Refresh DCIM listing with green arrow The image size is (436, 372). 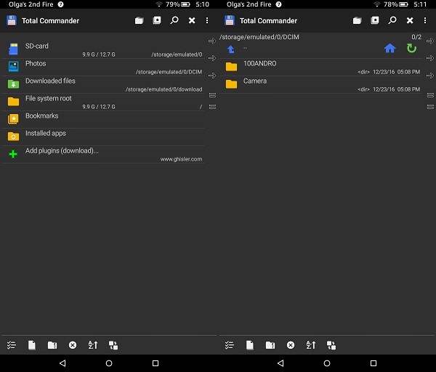[x=412, y=49]
